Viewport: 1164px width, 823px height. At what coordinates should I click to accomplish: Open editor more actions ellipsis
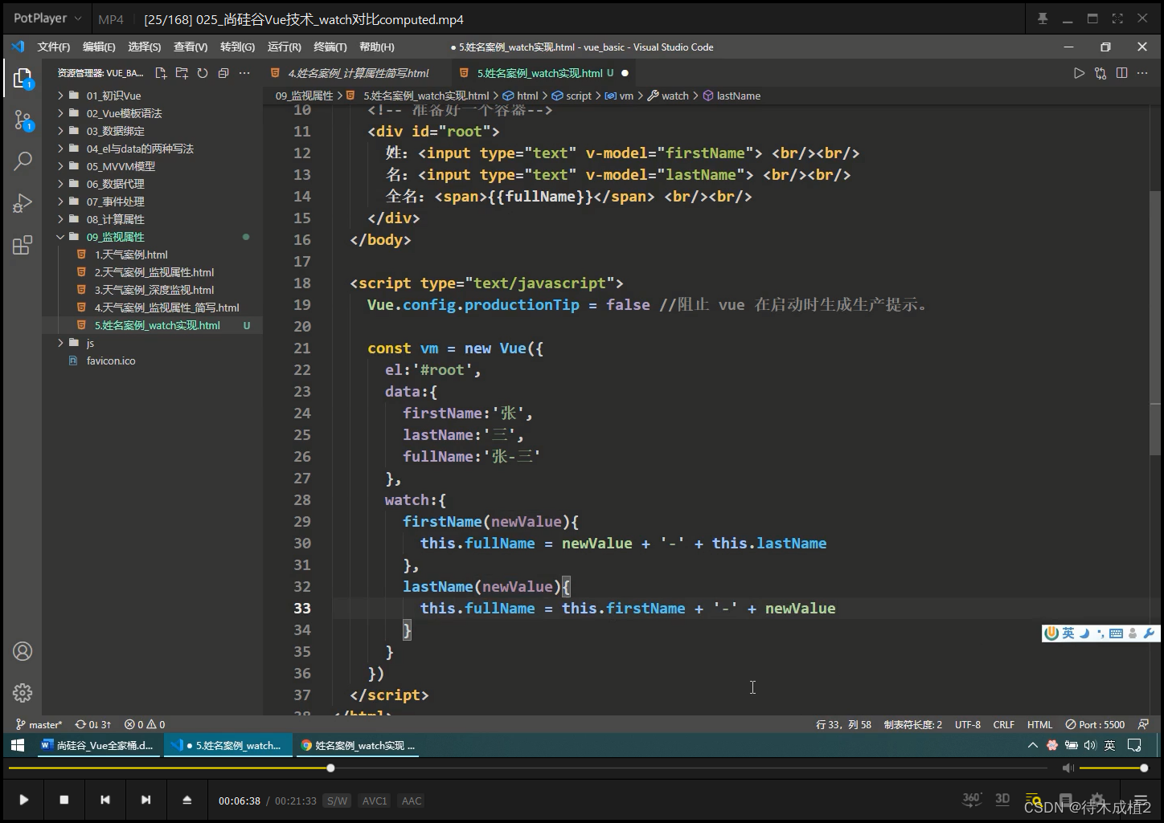click(x=1142, y=73)
